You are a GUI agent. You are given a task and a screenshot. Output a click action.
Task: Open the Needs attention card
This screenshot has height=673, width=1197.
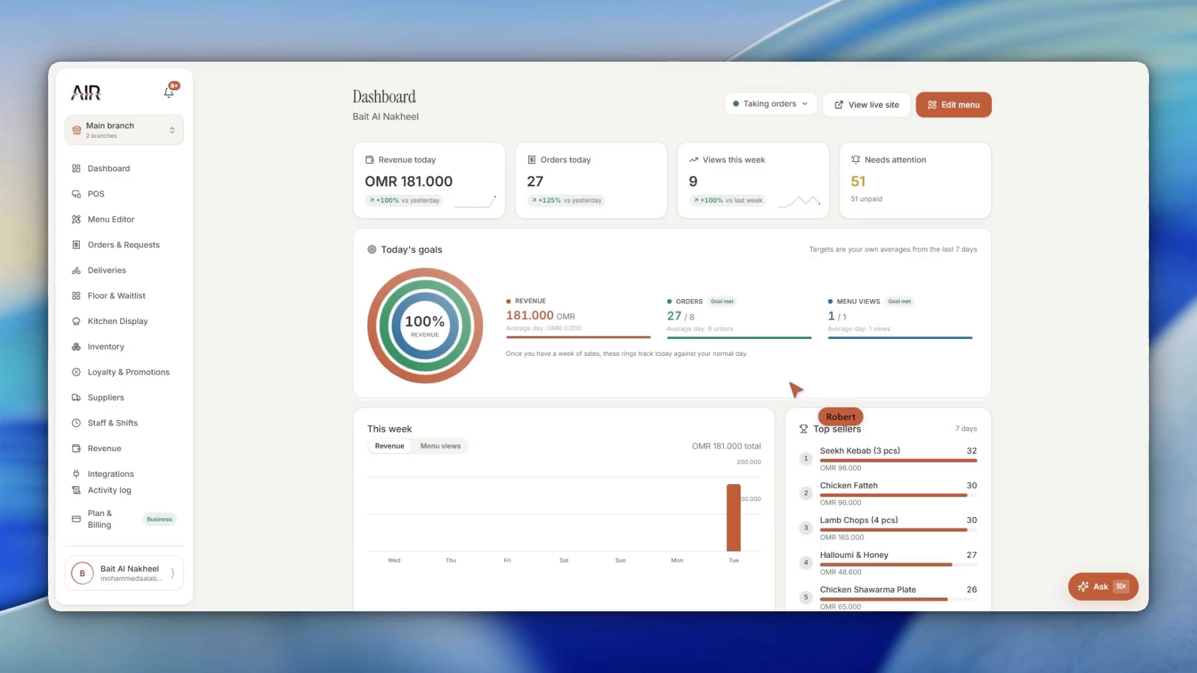pos(915,181)
